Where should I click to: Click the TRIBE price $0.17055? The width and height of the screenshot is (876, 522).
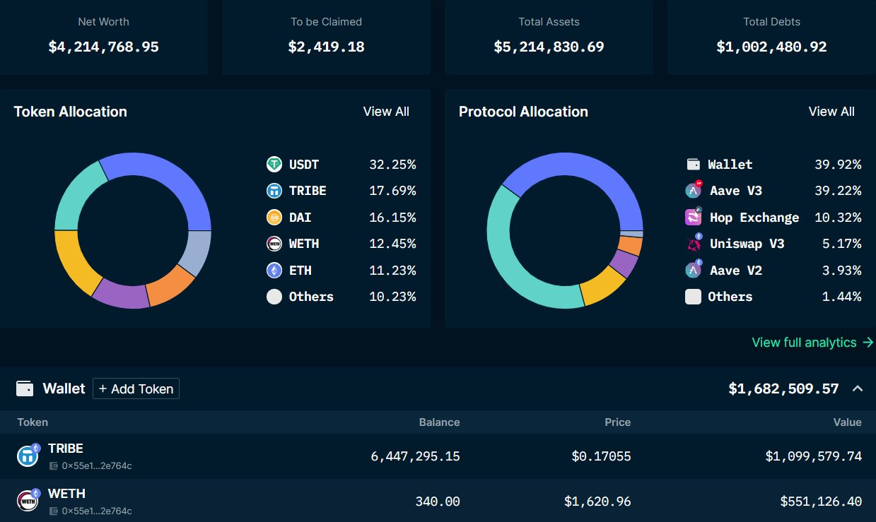click(601, 456)
